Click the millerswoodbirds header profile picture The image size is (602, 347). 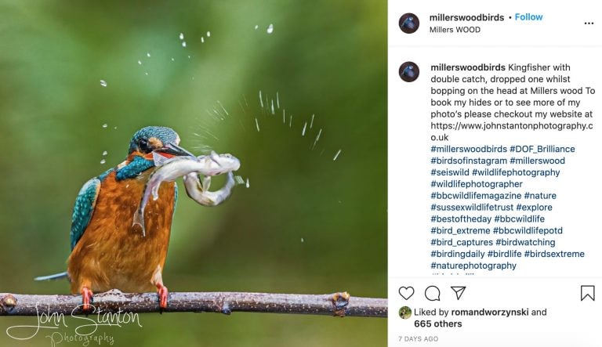[x=409, y=23]
